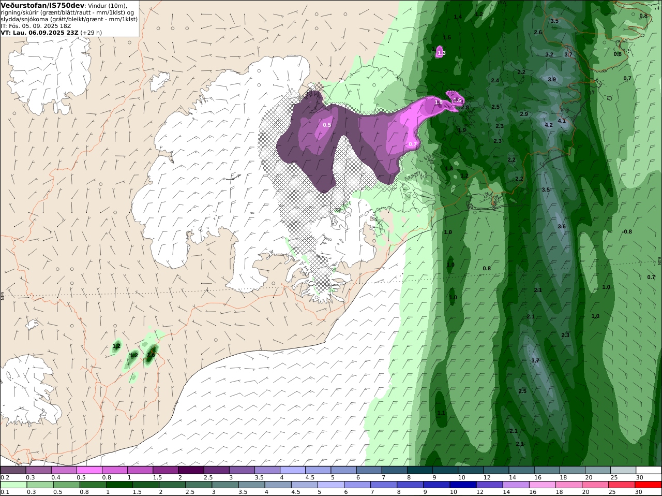Click the small pink blob labeled 1.3

pos(441,52)
